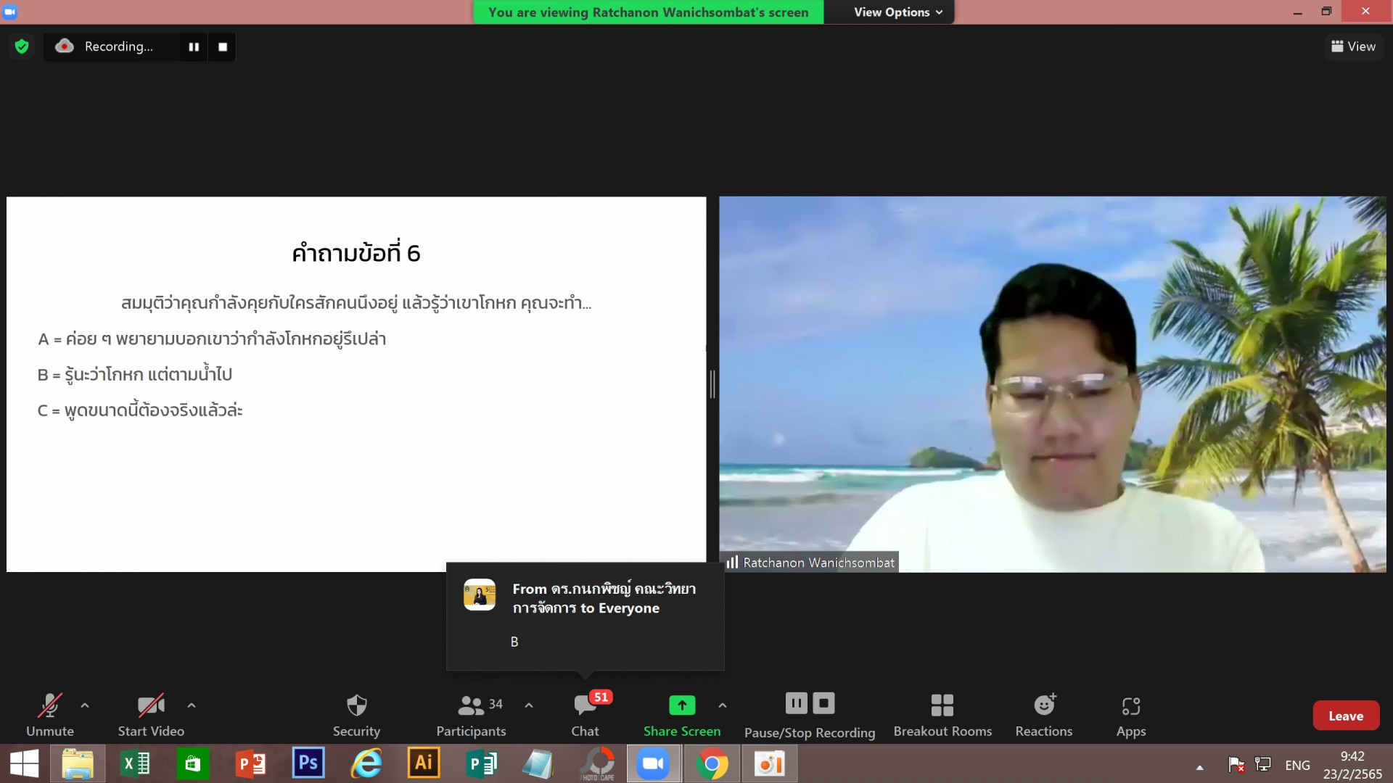Screen dimensions: 1393x783
Task: Pause recording from top-left indicator
Action: tap(194, 47)
